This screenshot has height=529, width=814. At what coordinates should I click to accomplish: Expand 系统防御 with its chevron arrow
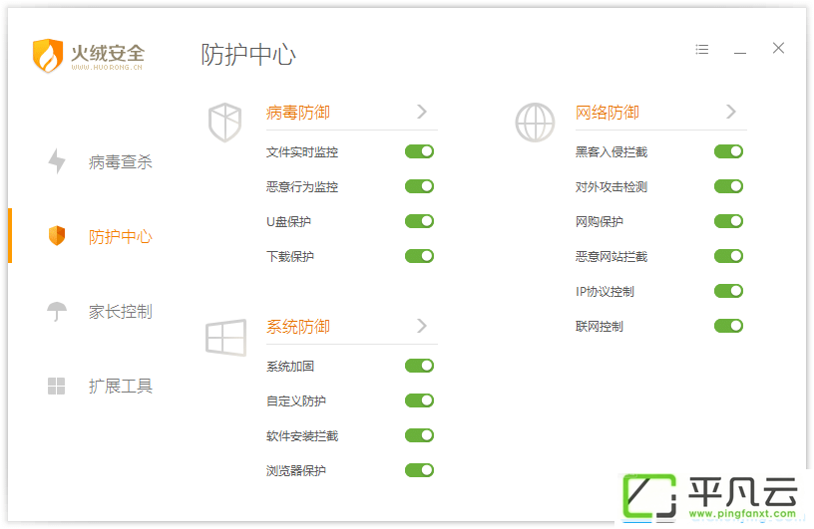pos(422,326)
